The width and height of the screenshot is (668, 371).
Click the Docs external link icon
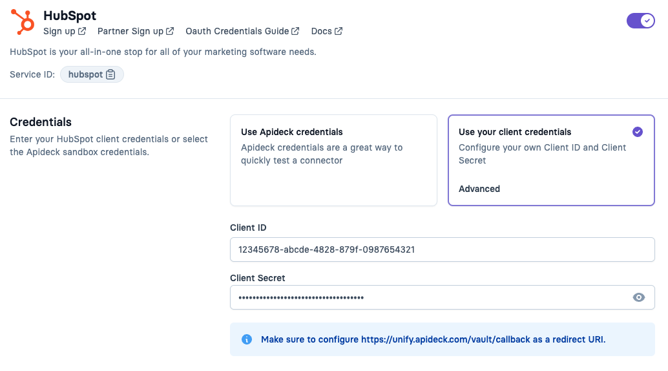point(339,31)
